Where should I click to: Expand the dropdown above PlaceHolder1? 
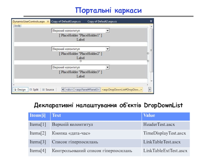click(x=107, y=30)
